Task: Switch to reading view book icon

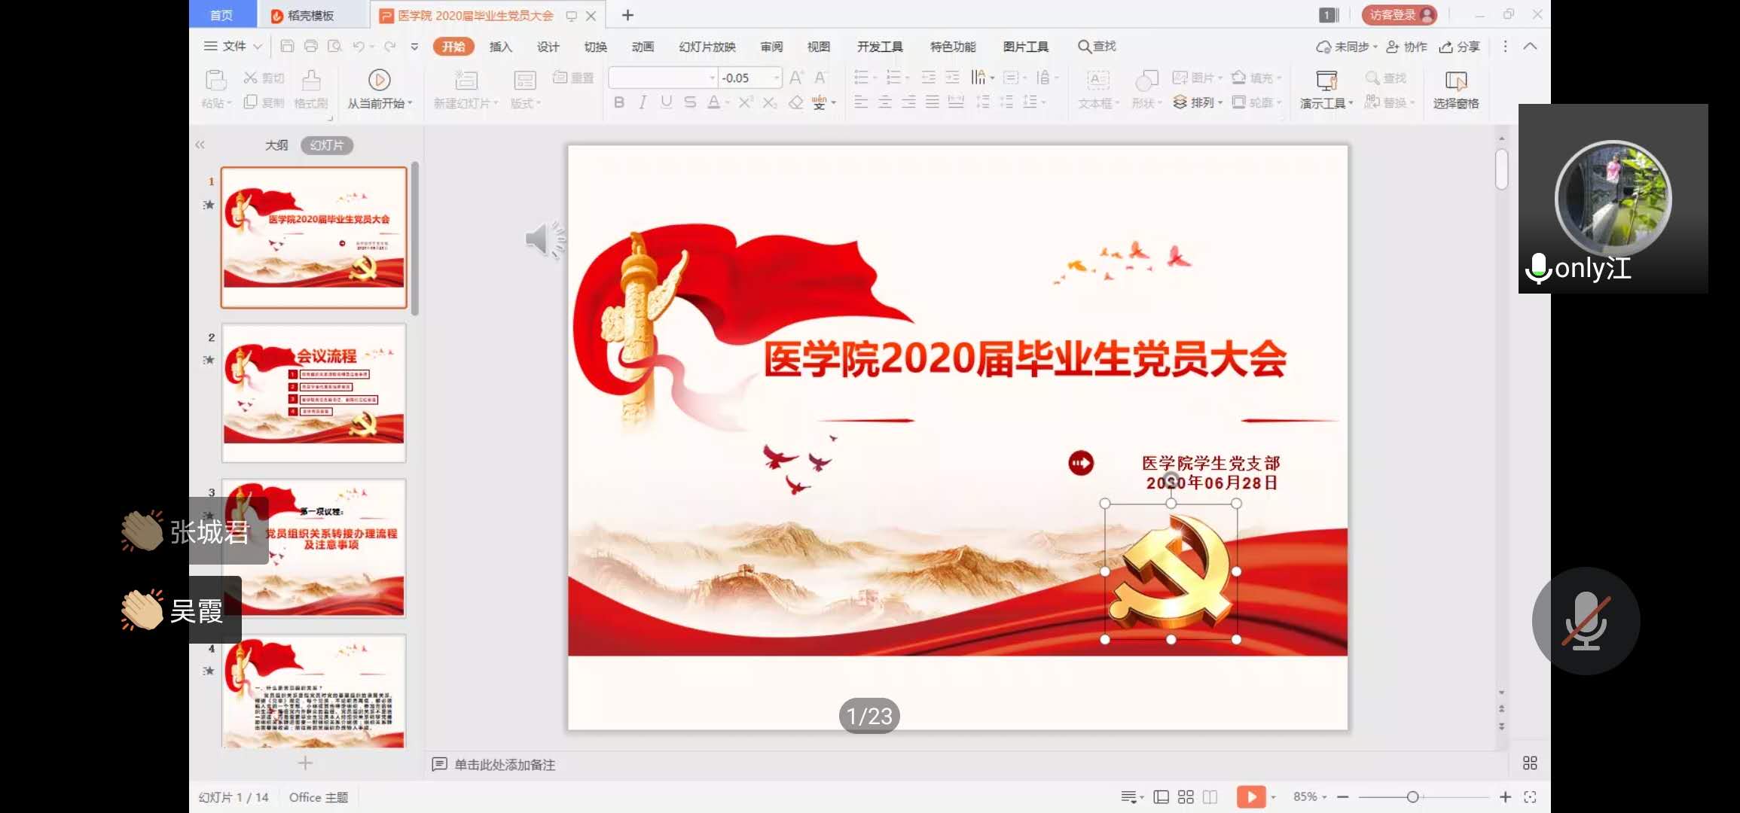Action: [x=1210, y=796]
